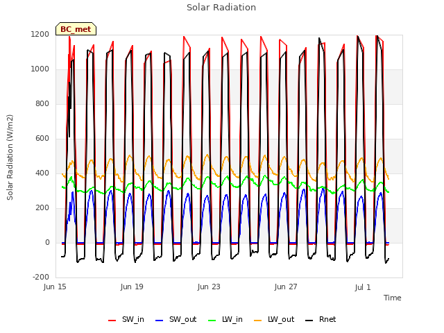Viewport: 444px width, 333px height.
Task: Click the 0 y-axis tick label
Action: point(47,242)
